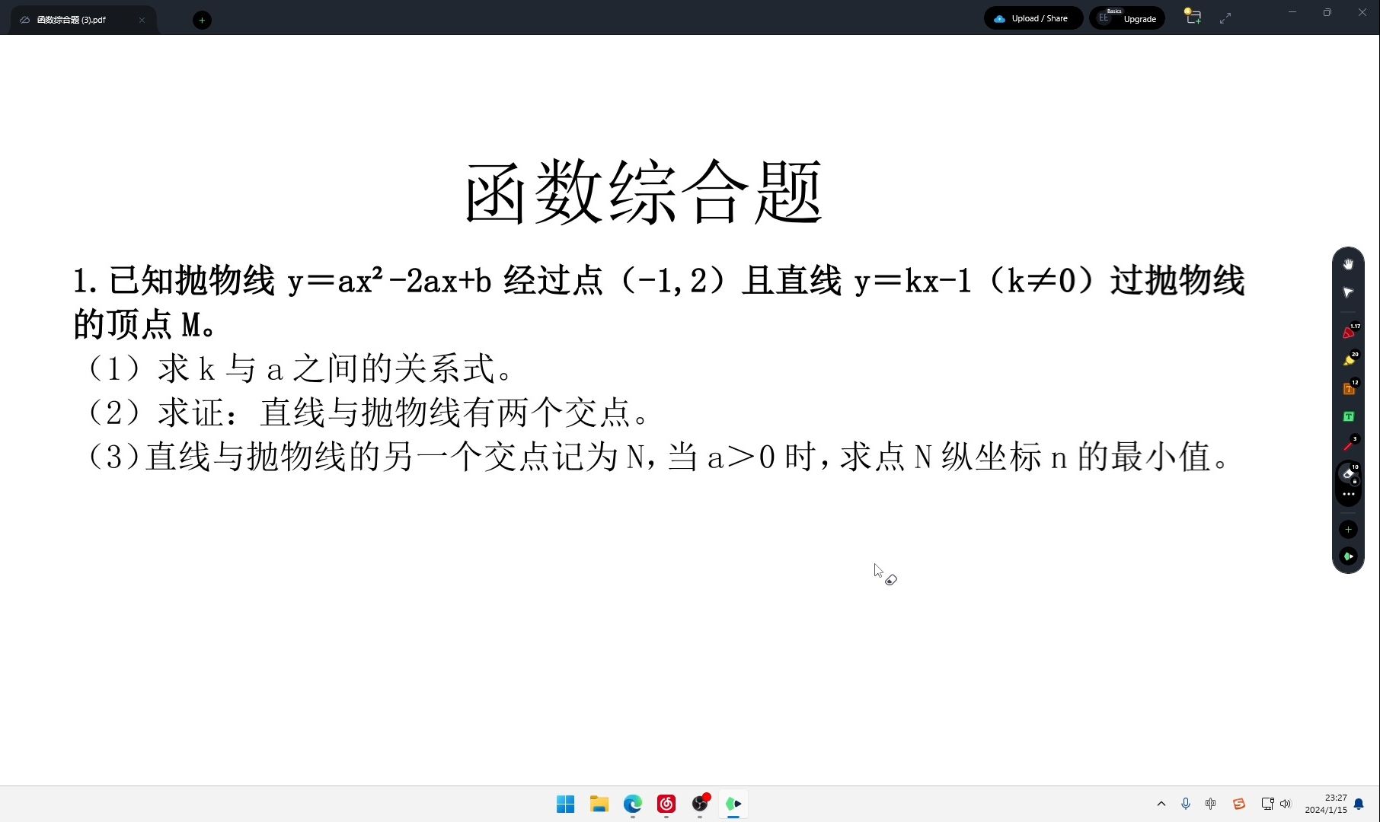The image size is (1380, 822).
Task: Open a new document tab
Action: click(201, 20)
